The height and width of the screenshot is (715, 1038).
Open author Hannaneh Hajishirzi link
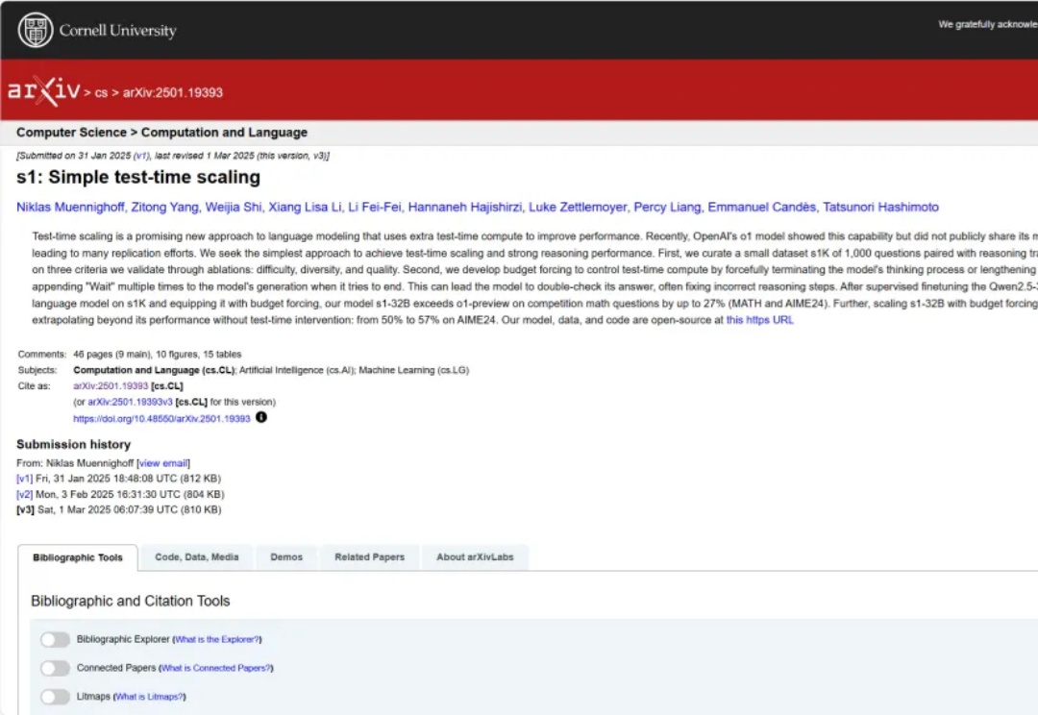[465, 208]
